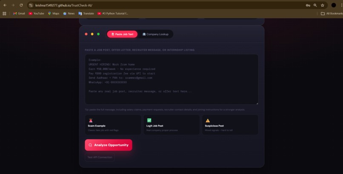This screenshot has height=174, width=343.
Task: Open the apps grid in bookmarks bar
Action: 4,14
